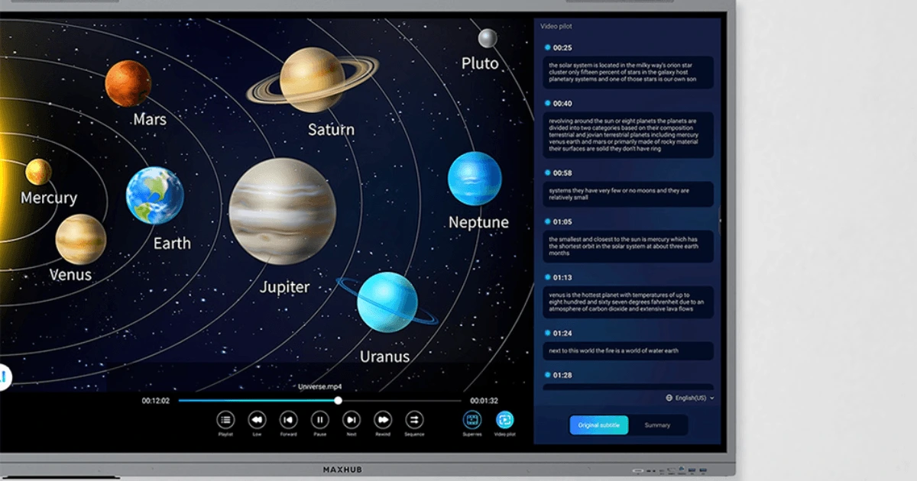Switch to the Summary tab

click(x=657, y=425)
